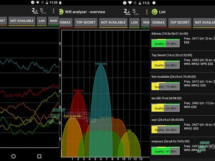Tap 'WPA ESS' security text for lan
The width and height of the screenshot is (215, 161).
coord(190,107)
